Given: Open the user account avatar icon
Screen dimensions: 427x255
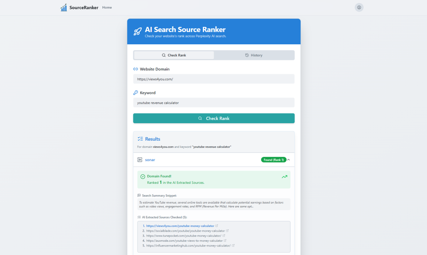Looking at the screenshot, I should coord(359,7).
